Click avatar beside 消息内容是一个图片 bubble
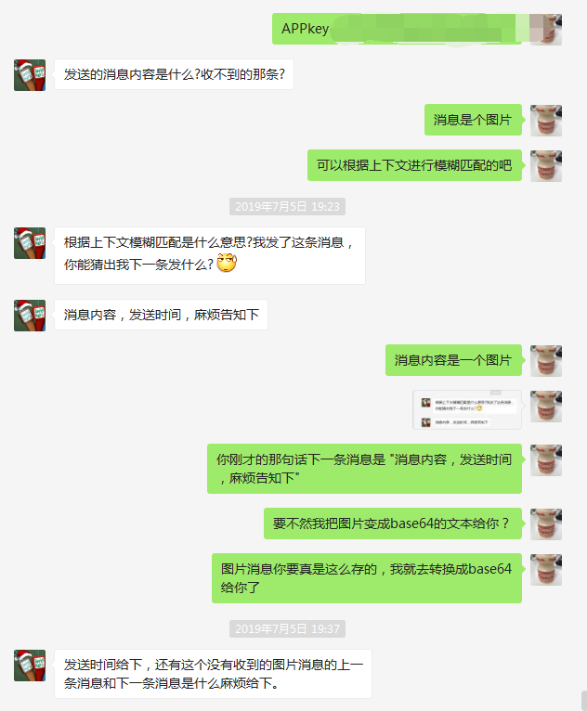 pyautogui.click(x=546, y=360)
